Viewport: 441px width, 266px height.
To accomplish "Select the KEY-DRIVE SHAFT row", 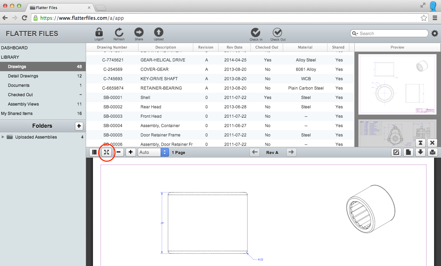I will (x=220, y=79).
